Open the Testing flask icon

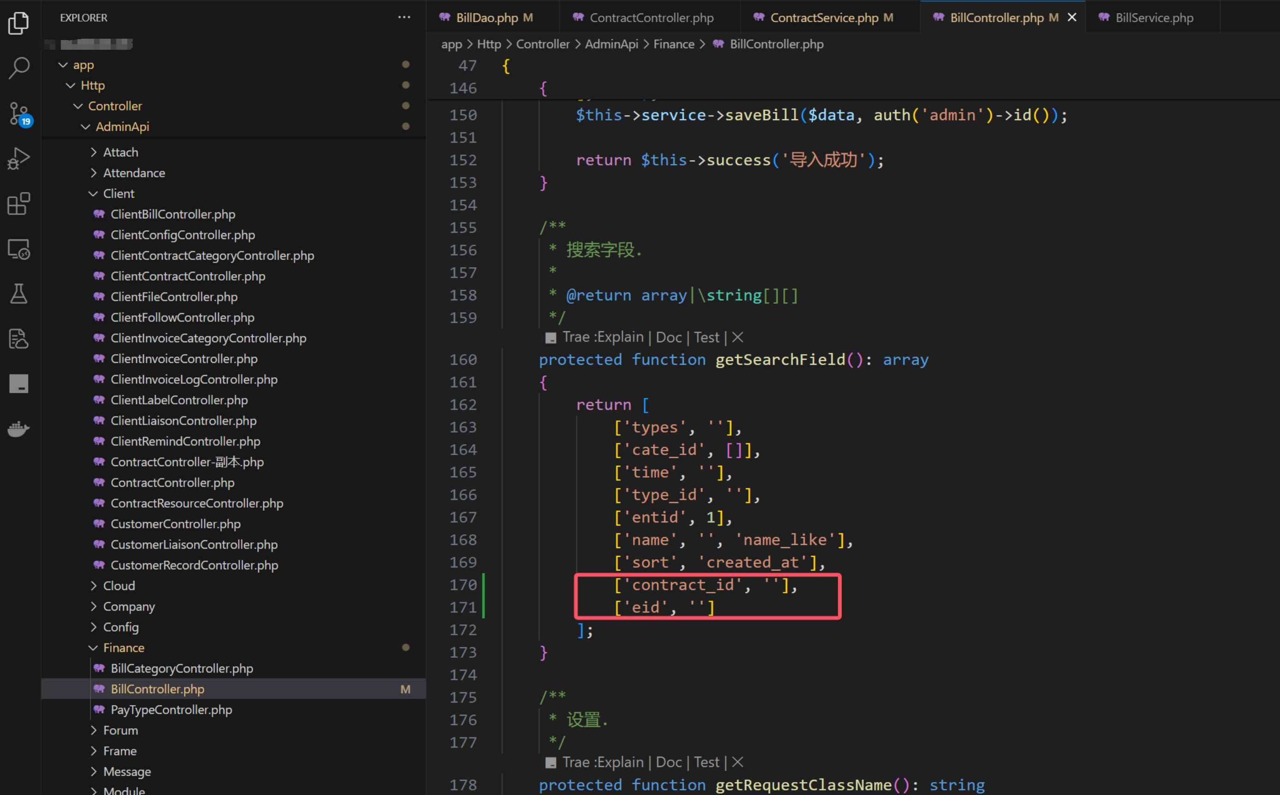click(19, 294)
